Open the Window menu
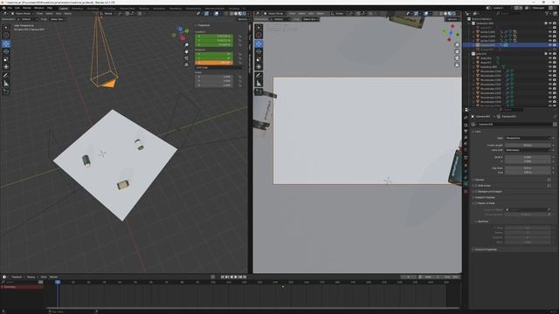Viewport: 559px width, 314px height. pyautogui.click(x=38, y=8)
